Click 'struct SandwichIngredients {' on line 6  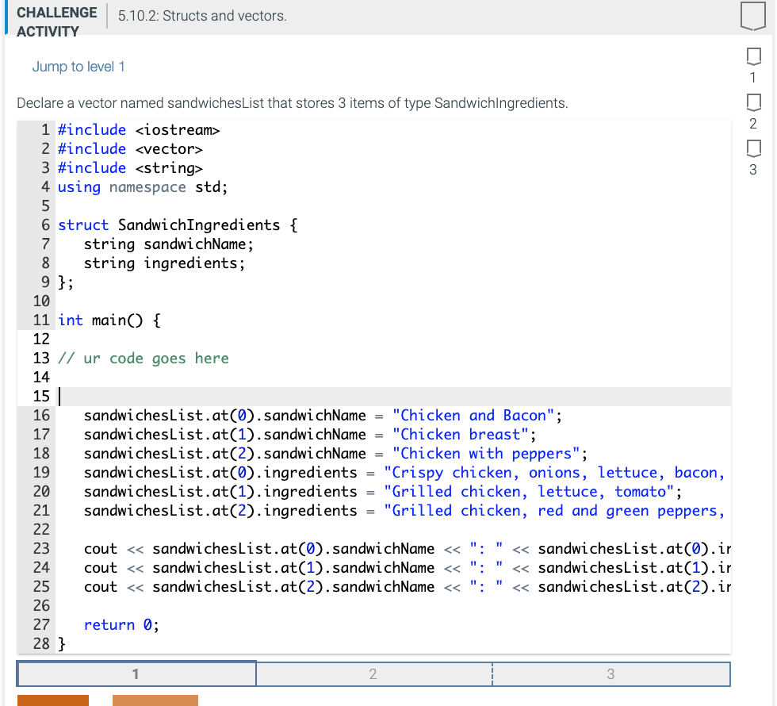tap(178, 225)
